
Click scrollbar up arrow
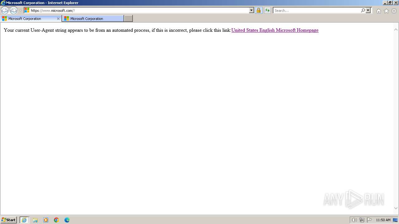(x=396, y=30)
